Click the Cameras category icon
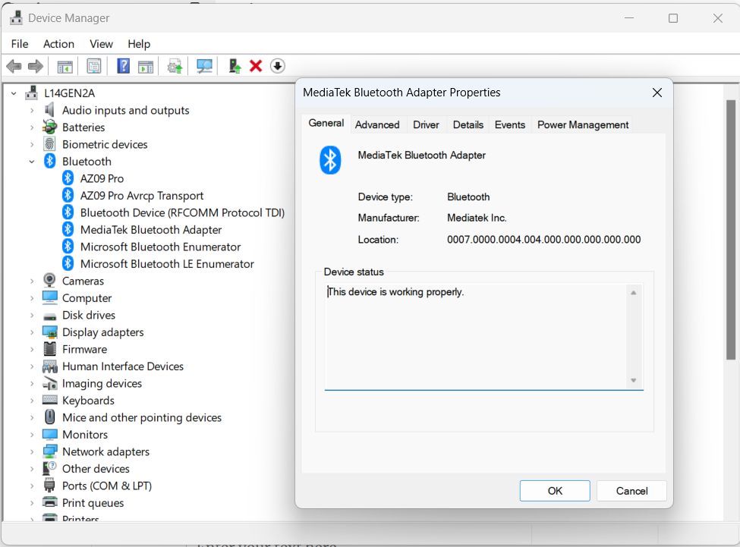Image resolution: width=740 pixels, height=547 pixels. pyautogui.click(x=49, y=281)
